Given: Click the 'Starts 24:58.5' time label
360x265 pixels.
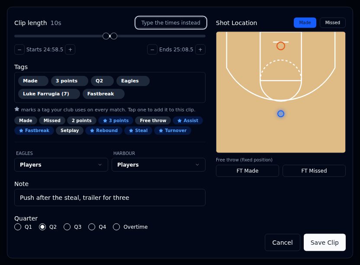Looking at the screenshot, I should point(45,50).
